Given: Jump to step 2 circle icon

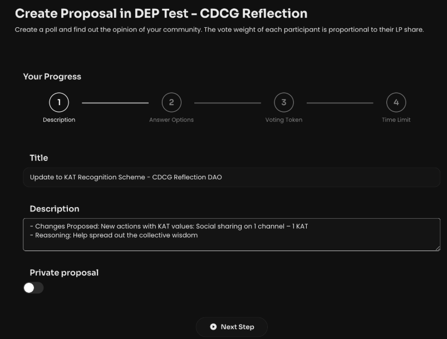Looking at the screenshot, I should pos(171,102).
